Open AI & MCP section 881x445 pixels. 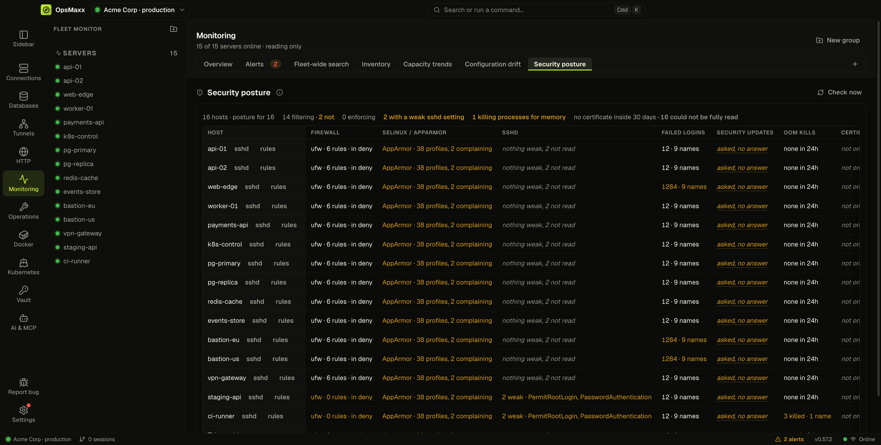click(x=23, y=322)
